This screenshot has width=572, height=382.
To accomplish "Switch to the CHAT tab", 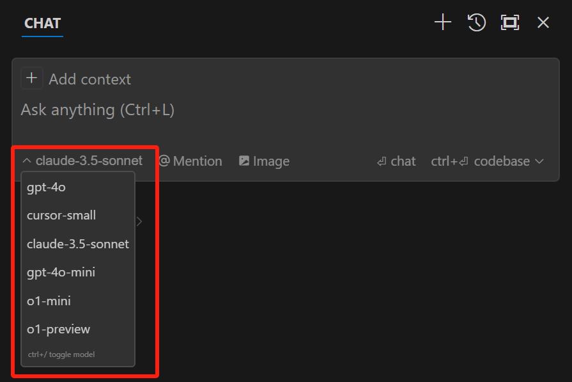I will [x=42, y=24].
